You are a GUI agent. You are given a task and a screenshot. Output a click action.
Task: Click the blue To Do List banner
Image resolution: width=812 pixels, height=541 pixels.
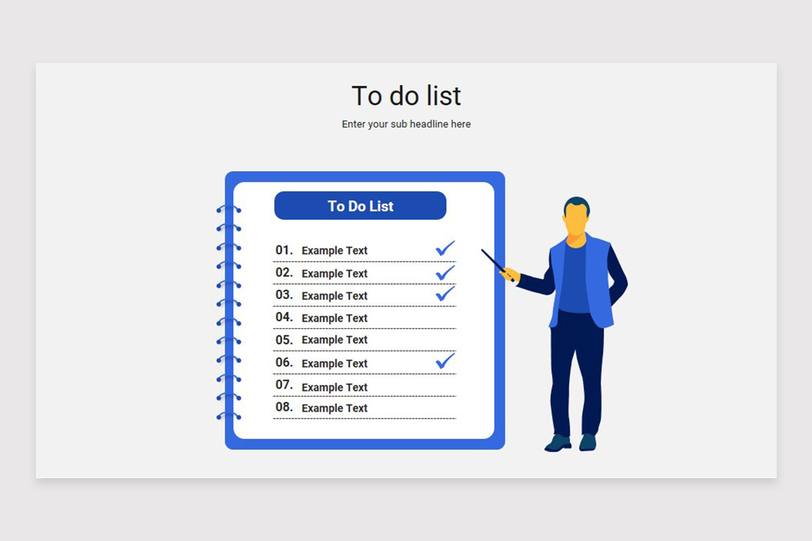pyautogui.click(x=360, y=206)
